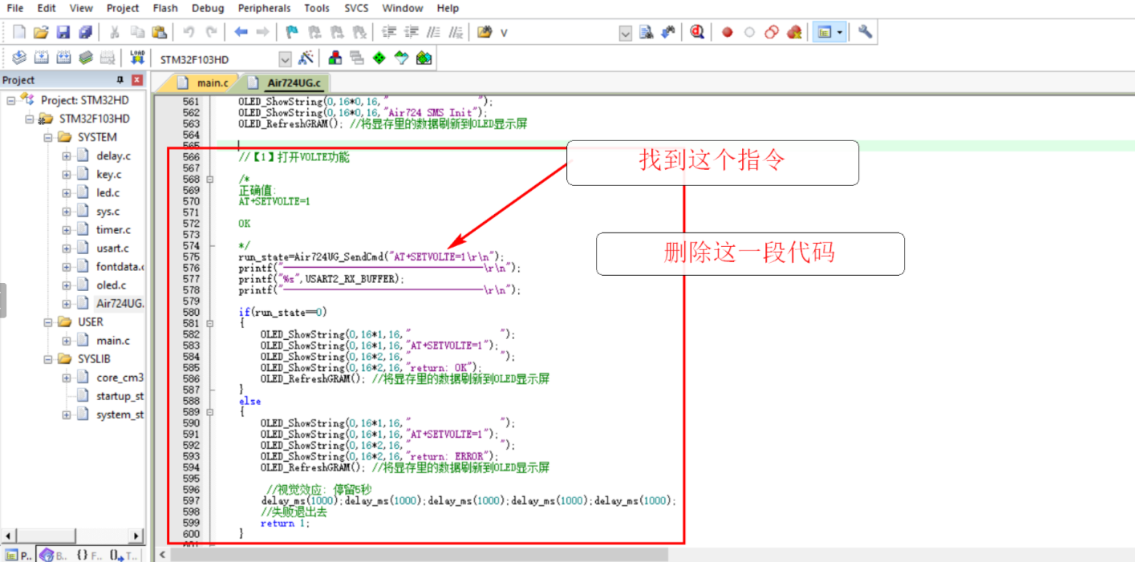1135x562 pixels.
Task: Open the File menu
Action: tap(14, 8)
